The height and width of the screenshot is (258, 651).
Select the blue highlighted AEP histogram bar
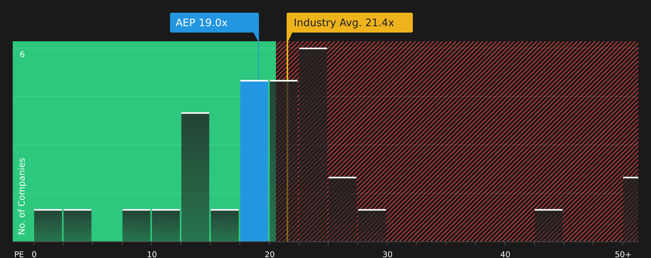tap(254, 161)
